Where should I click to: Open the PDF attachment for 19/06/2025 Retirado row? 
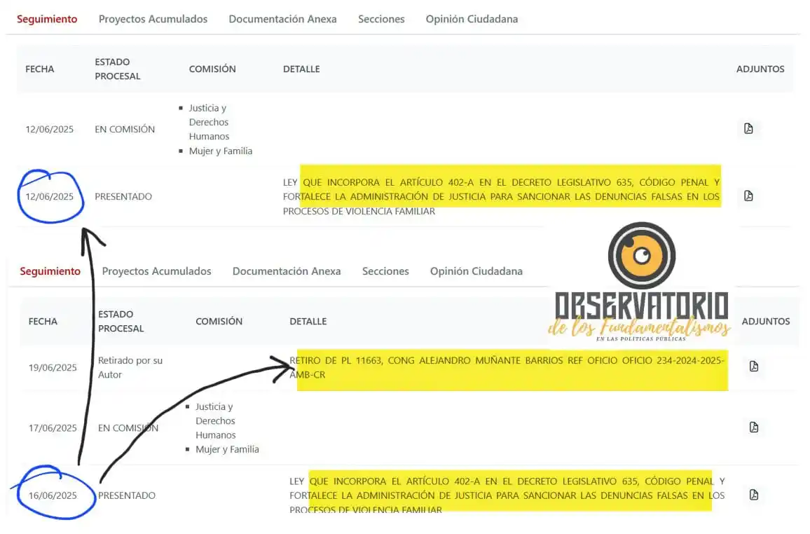click(x=754, y=366)
